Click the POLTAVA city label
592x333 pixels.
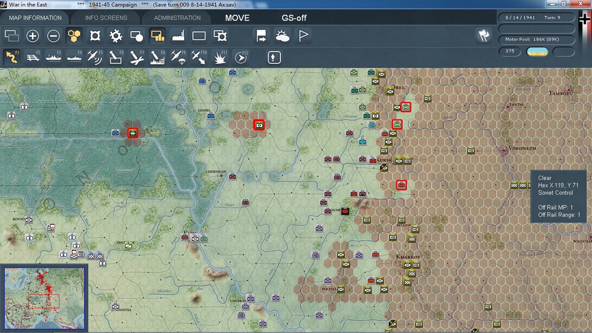click(x=329, y=289)
